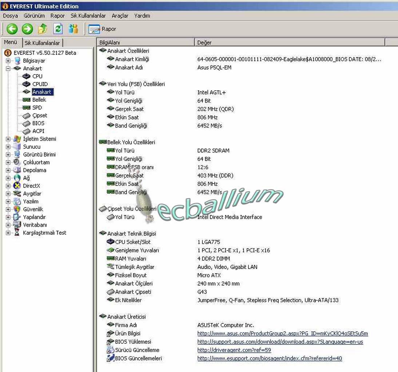The image size is (398, 372).
Task: Select the CPUID chip icon in tree
Action: pos(26,84)
